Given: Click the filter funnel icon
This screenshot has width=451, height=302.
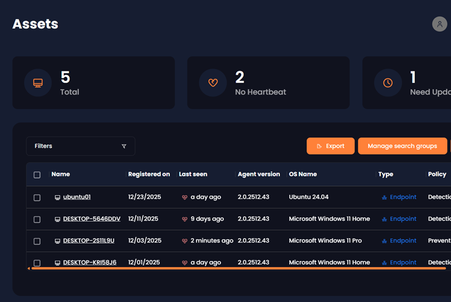Looking at the screenshot, I should (124, 146).
